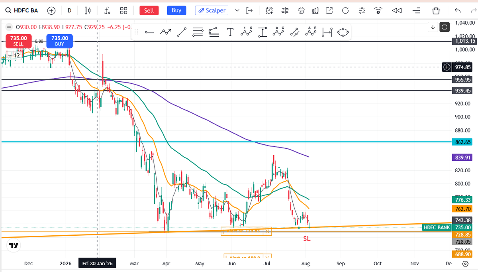Select the Text annotation tool
478x272 pixels.
tap(230, 32)
